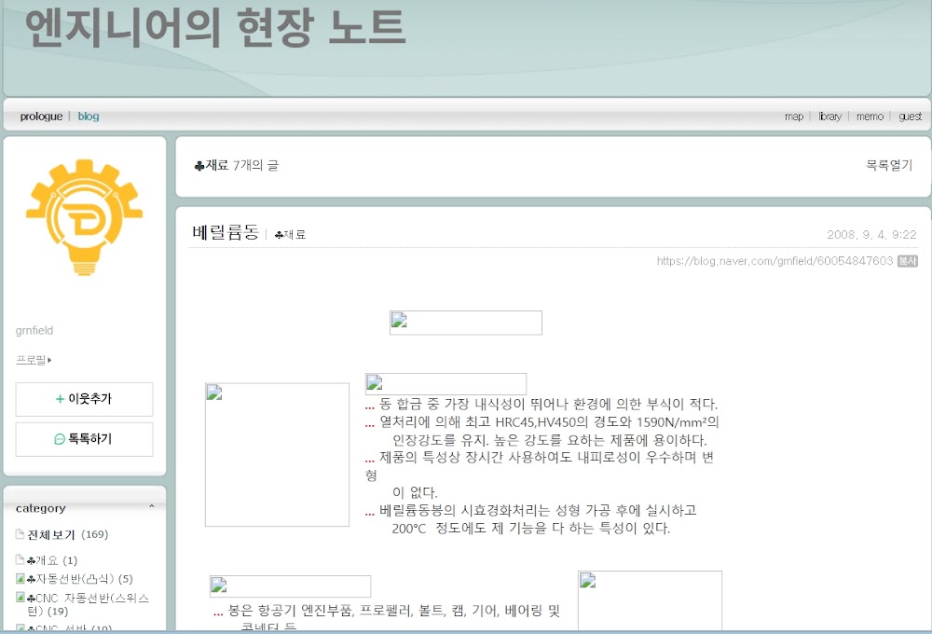Click the 톡톡하기 button

pos(85,439)
